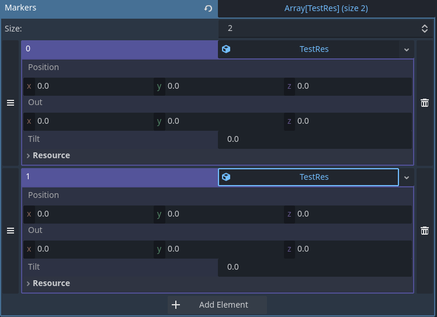Click the Add Element button
Screen dimensions: 437x317
pyautogui.click(x=217, y=305)
